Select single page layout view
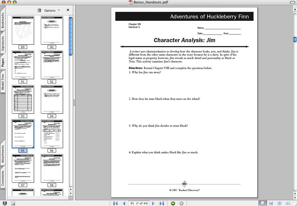This screenshot has height=206, width=297. click(262, 203)
